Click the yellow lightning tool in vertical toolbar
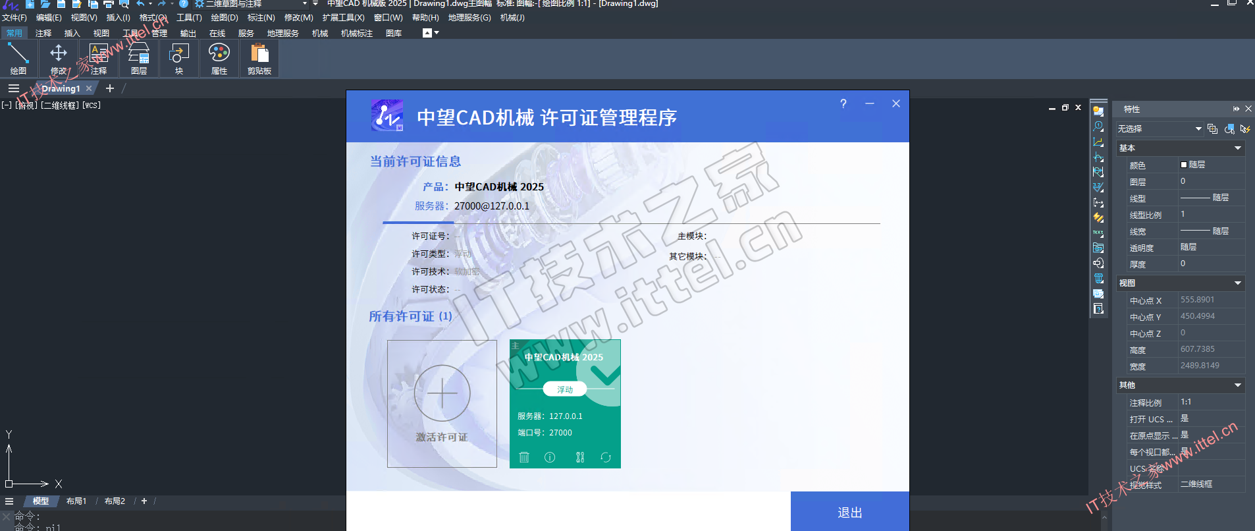 [1098, 217]
